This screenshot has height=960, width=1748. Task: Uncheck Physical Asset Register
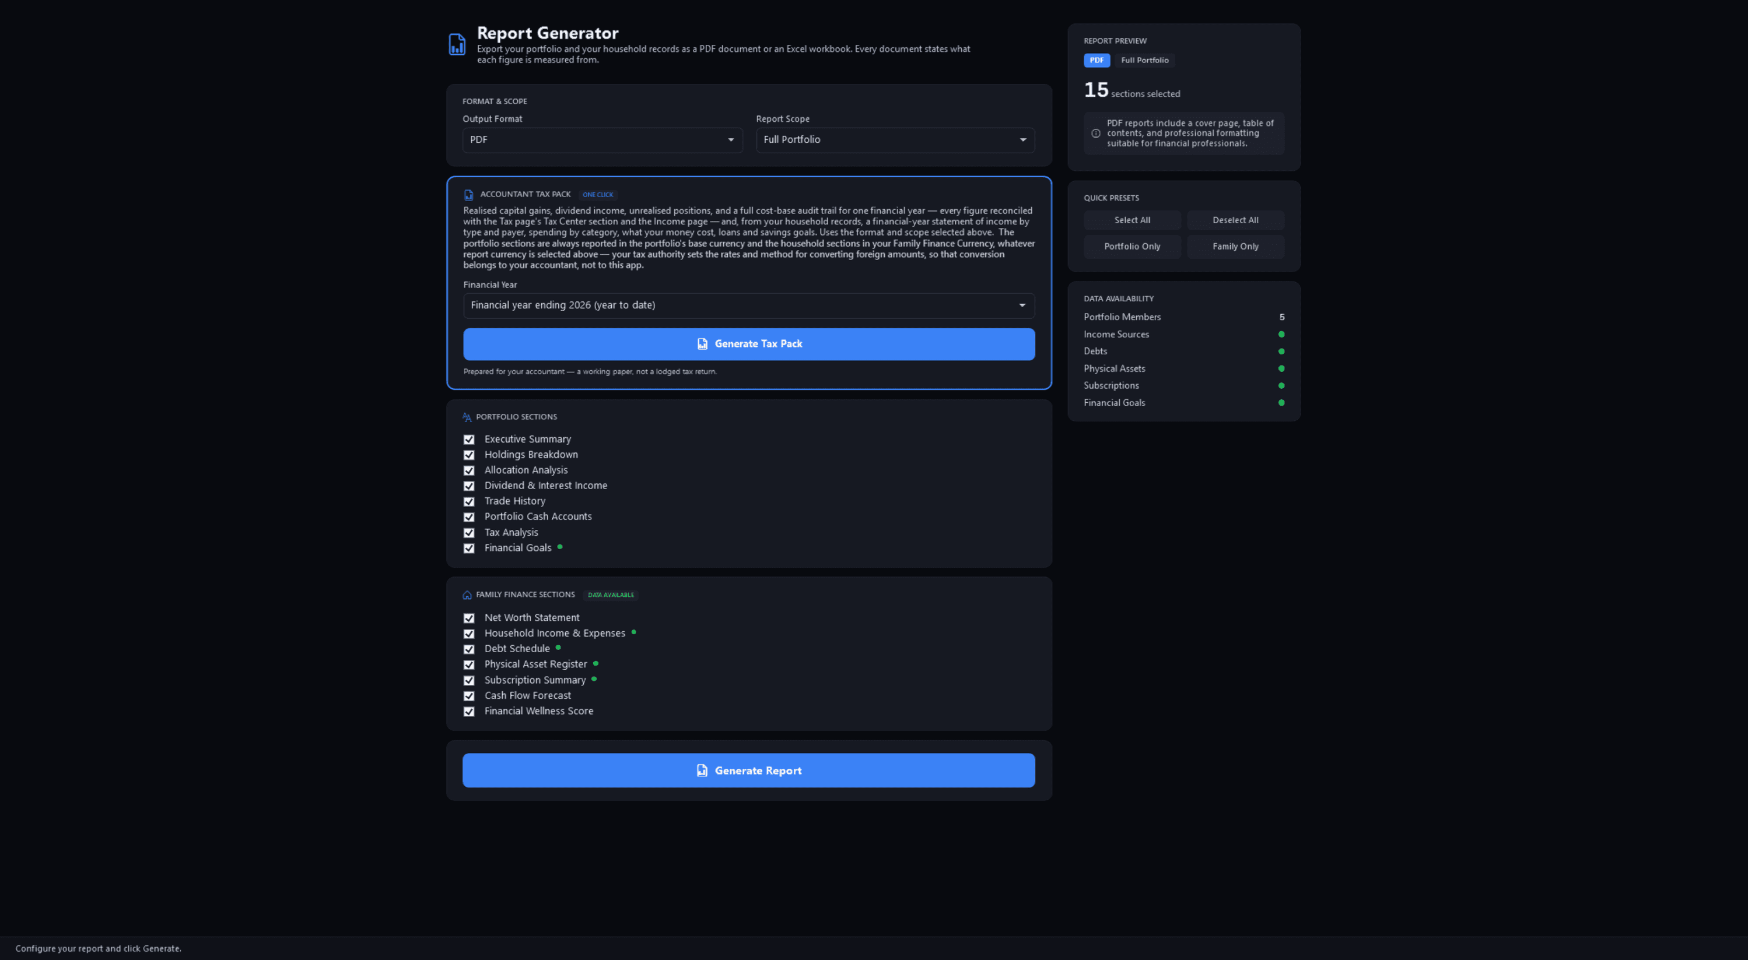469,665
